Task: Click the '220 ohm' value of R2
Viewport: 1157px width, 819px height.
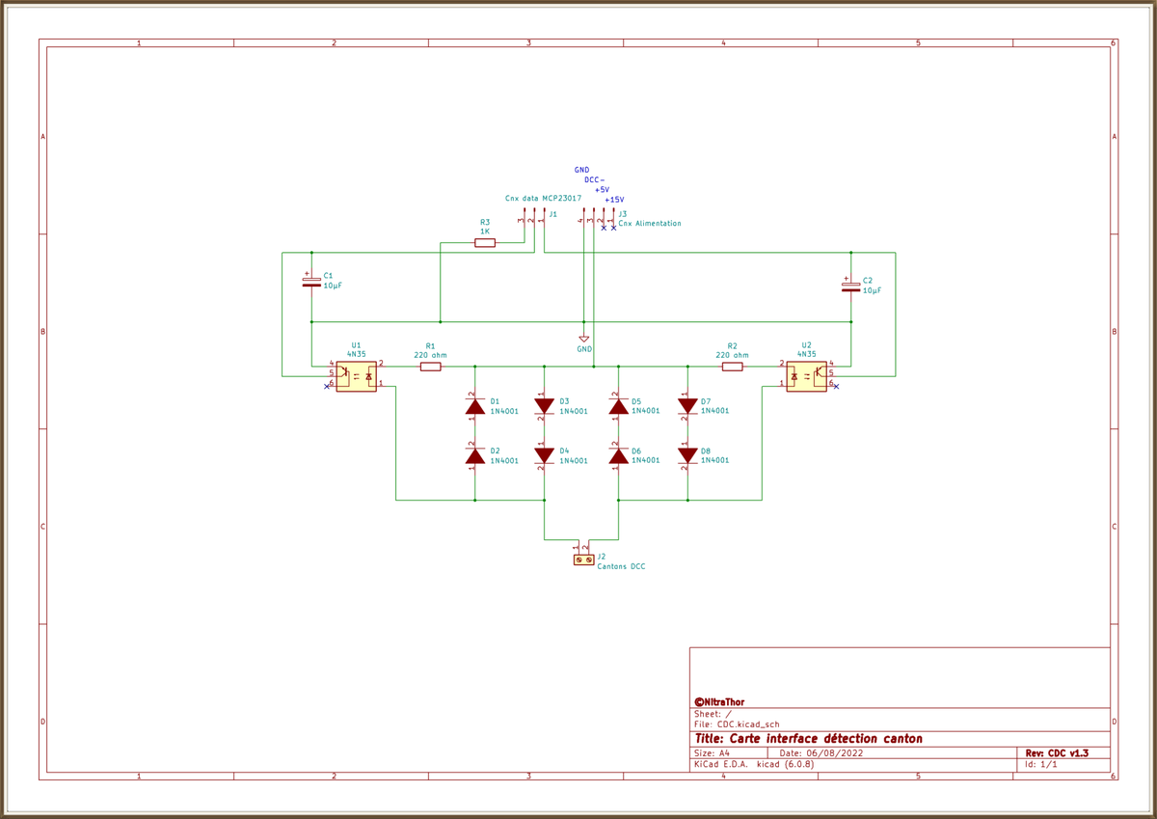Action: coord(732,355)
